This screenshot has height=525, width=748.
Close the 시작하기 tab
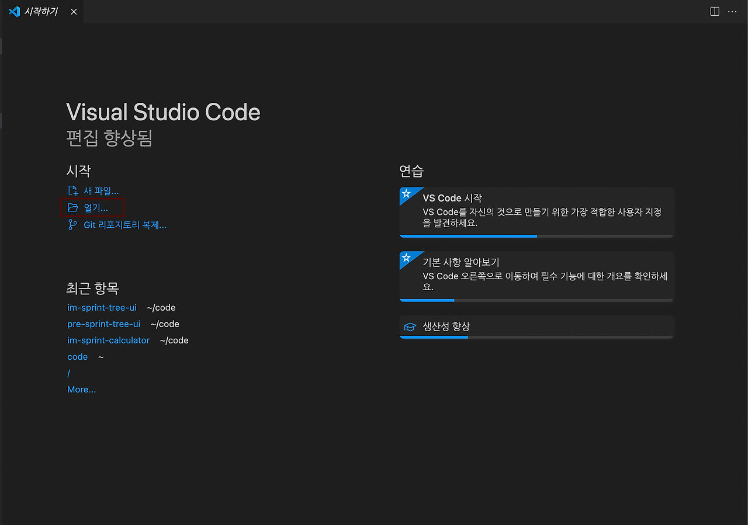pyautogui.click(x=74, y=12)
